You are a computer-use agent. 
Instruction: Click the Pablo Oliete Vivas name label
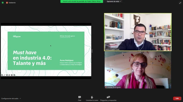tap(112, 49)
